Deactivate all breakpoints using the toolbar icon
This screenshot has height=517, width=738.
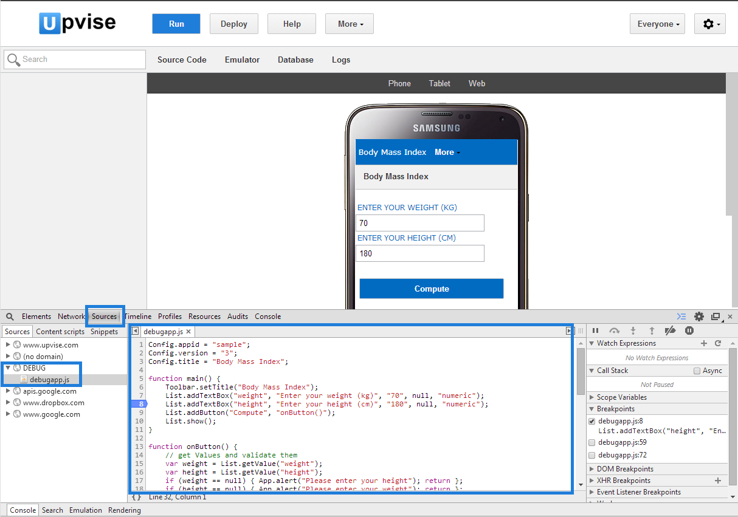click(671, 330)
